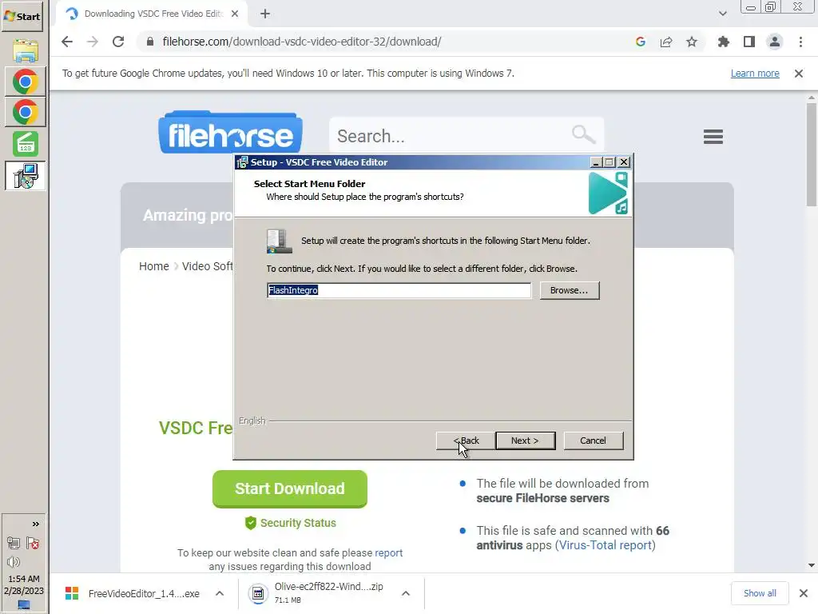Open the Learn more link
The image size is (818, 614).
coord(755,74)
